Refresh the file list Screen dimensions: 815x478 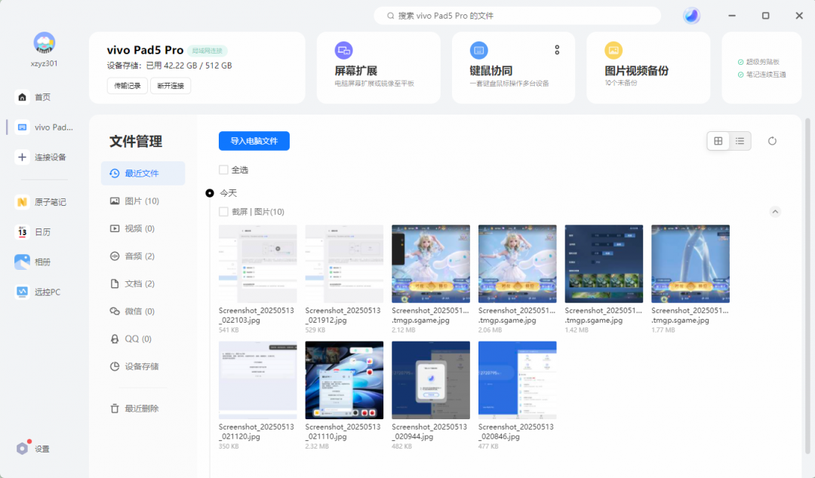coord(773,141)
